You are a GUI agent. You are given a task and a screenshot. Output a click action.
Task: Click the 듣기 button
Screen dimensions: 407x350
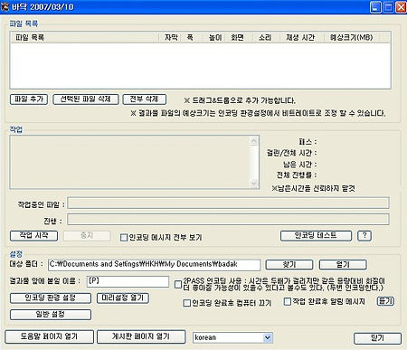tap(385, 301)
